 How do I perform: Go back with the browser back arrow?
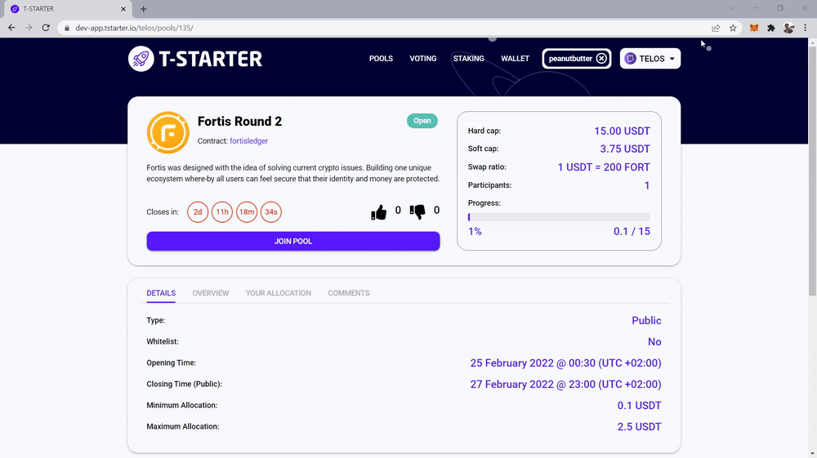pyautogui.click(x=11, y=28)
